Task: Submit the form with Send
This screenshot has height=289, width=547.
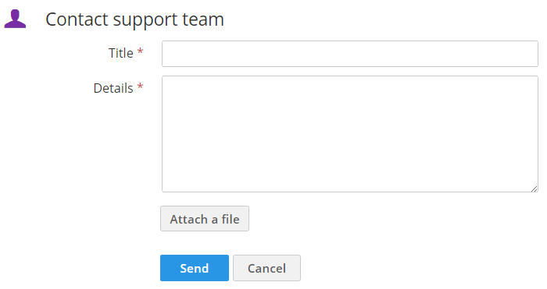Action: coord(195,268)
